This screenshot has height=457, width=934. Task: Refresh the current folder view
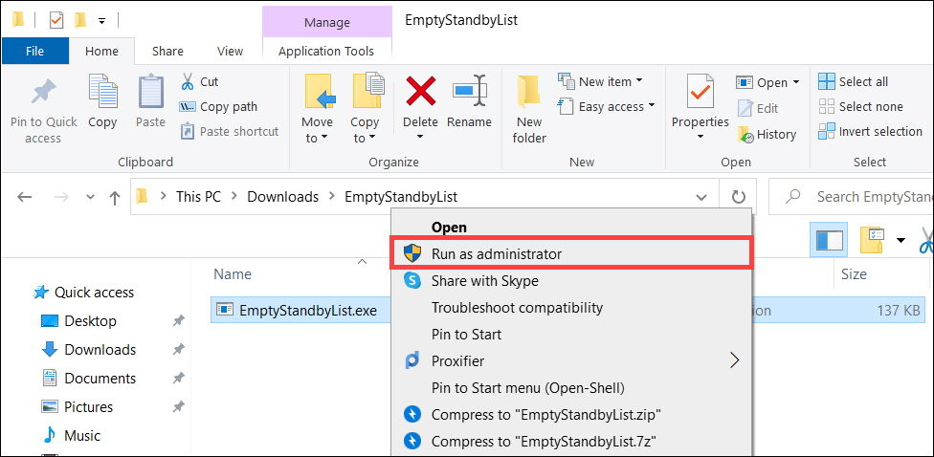coord(738,197)
